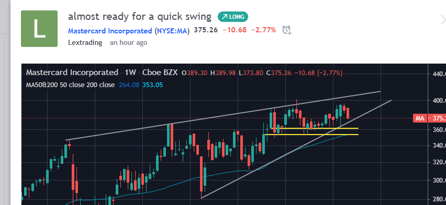The height and width of the screenshot is (205, 446).
Task: Click the idea title 'almost ready for a quick swing'
Action: point(140,17)
